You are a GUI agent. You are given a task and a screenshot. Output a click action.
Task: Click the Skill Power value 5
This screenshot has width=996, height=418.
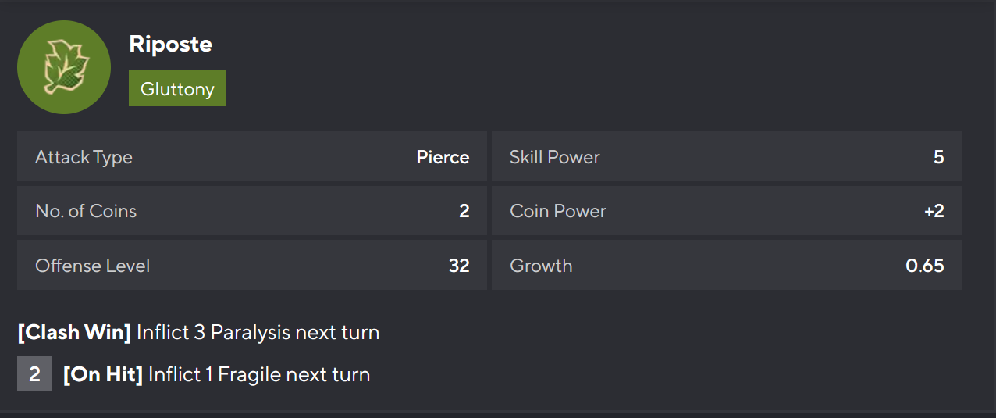938,157
